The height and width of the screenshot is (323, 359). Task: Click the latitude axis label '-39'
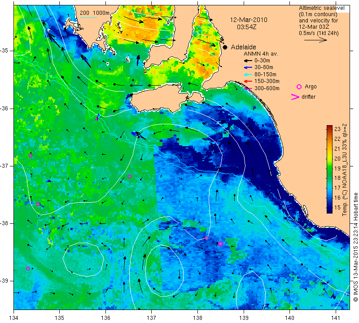4,281
